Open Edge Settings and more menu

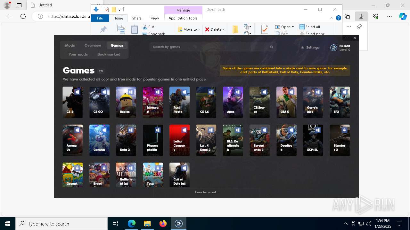click(x=389, y=16)
